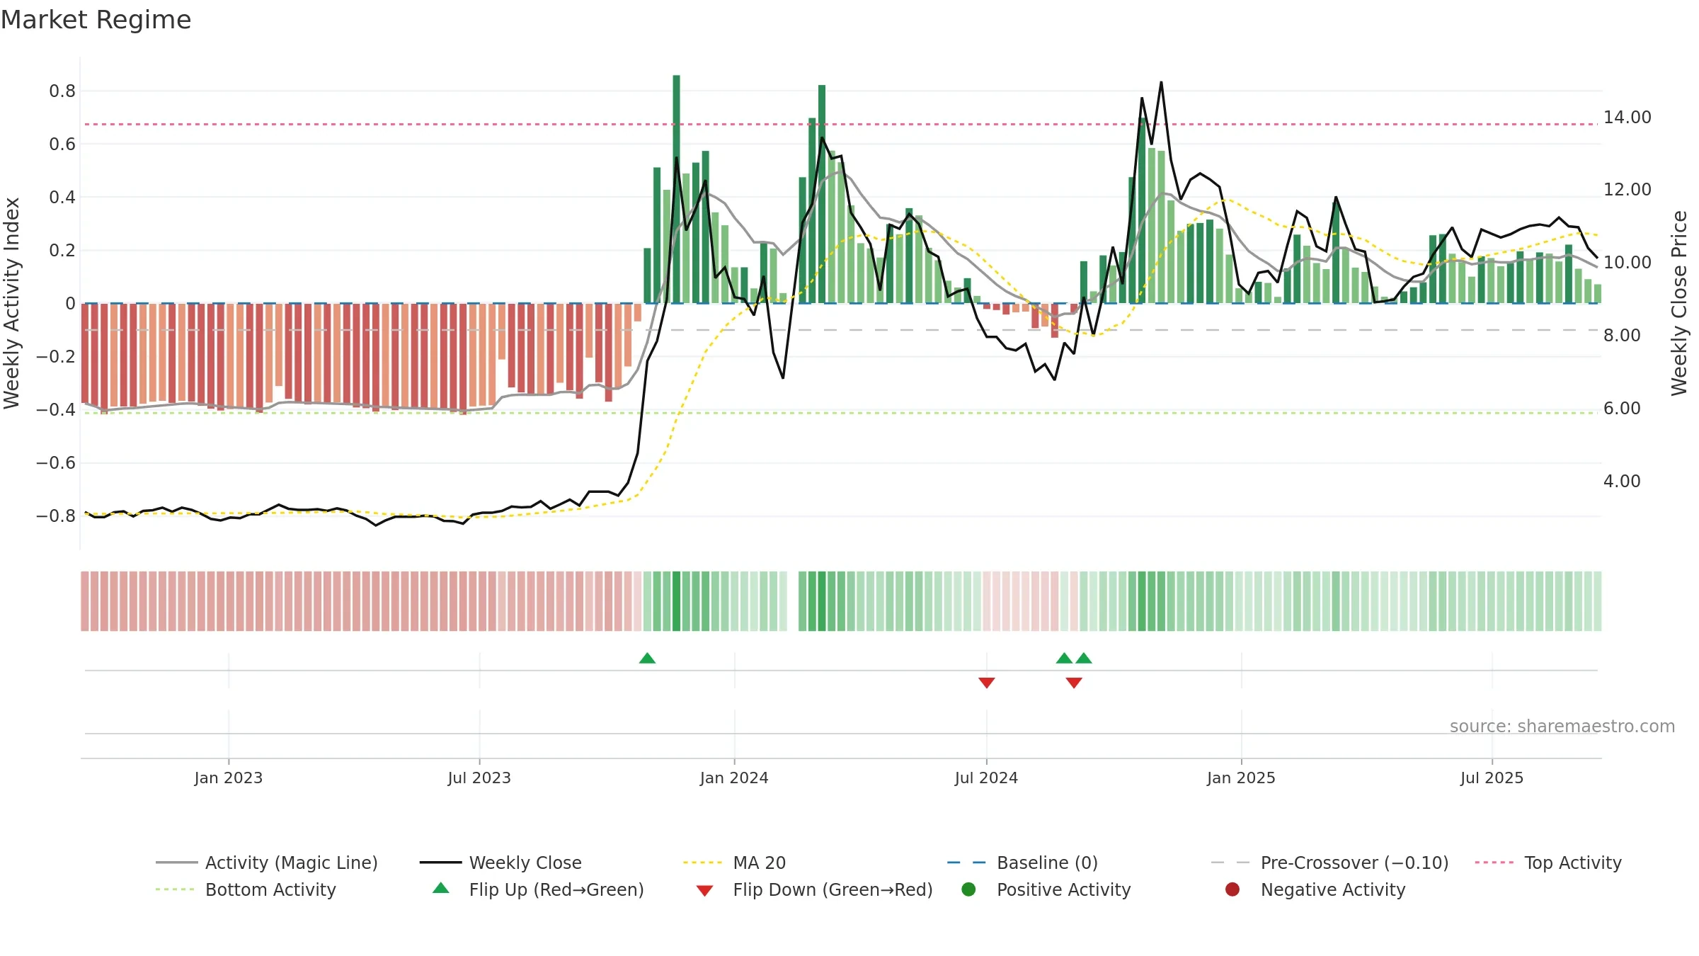This screenshot has width=1699, height=956.
Task: Toggle Activity (Magic Line) legend entry
Action: (267, 863)
